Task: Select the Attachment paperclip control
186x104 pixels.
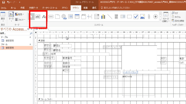Action: [x=149, y=17]
